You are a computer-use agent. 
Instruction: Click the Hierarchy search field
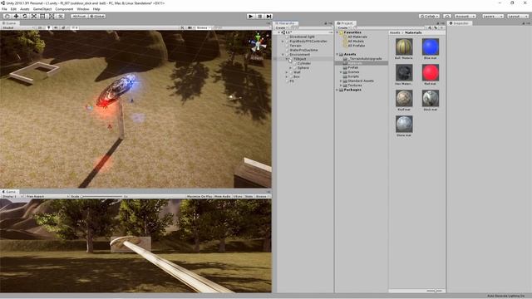pyautogui.click(x=311, y=27)
